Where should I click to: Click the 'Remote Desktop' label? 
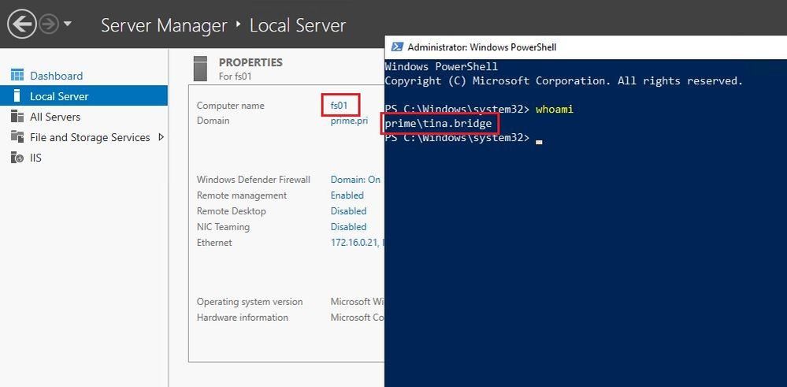232,210
